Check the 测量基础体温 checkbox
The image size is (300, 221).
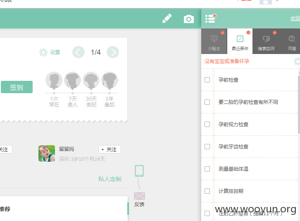(x=207, y=169)
